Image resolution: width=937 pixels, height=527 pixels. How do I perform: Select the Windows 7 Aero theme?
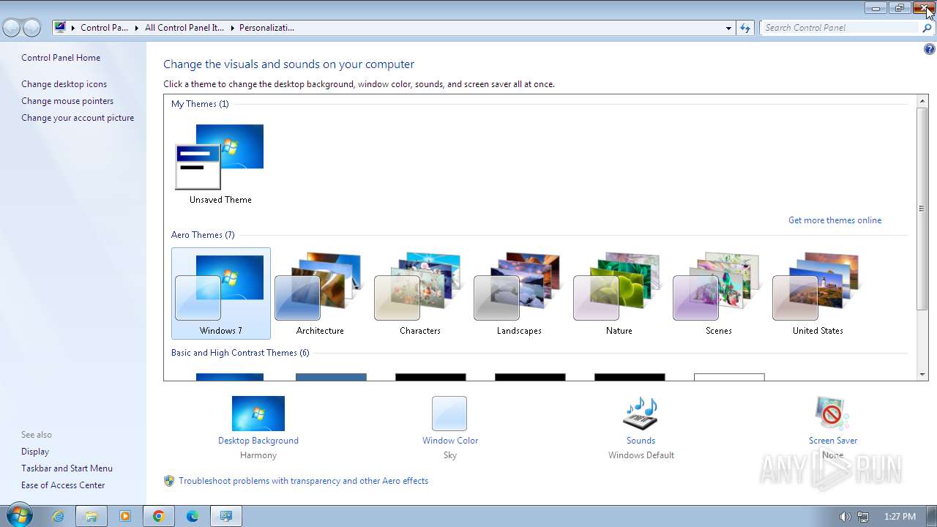click(221, 294)
